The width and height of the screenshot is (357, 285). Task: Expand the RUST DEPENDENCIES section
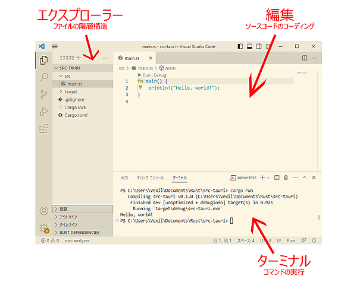pyautogui.click(x=56, y=232)
